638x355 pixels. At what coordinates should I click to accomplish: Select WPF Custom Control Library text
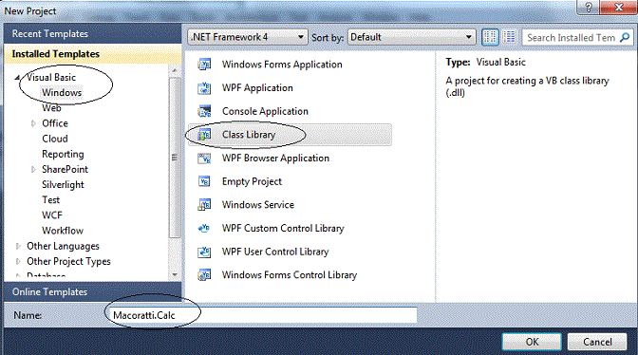coord(283,228)
